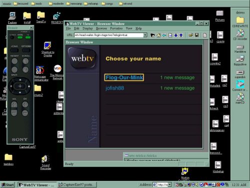Screen dimensions: 250x188
Task: Open the Windows Start button
Action: tap(8, 184)
